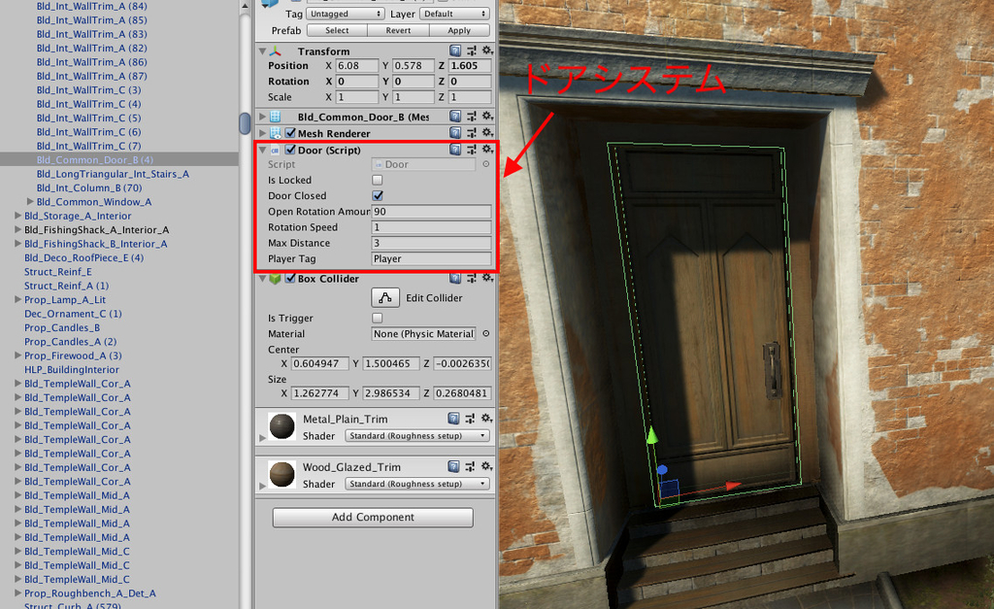Open Mesh Filter gear menu

[487, 117]
